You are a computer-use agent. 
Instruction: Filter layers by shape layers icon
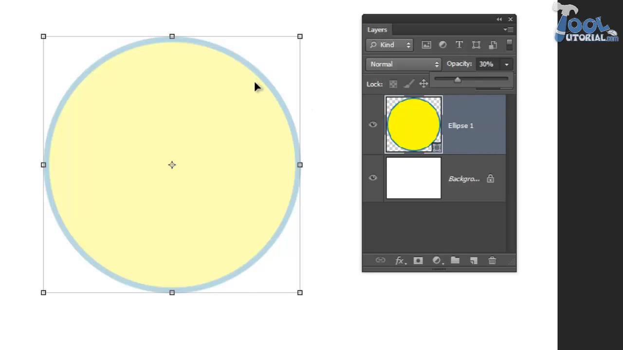(x=476, y=45)
